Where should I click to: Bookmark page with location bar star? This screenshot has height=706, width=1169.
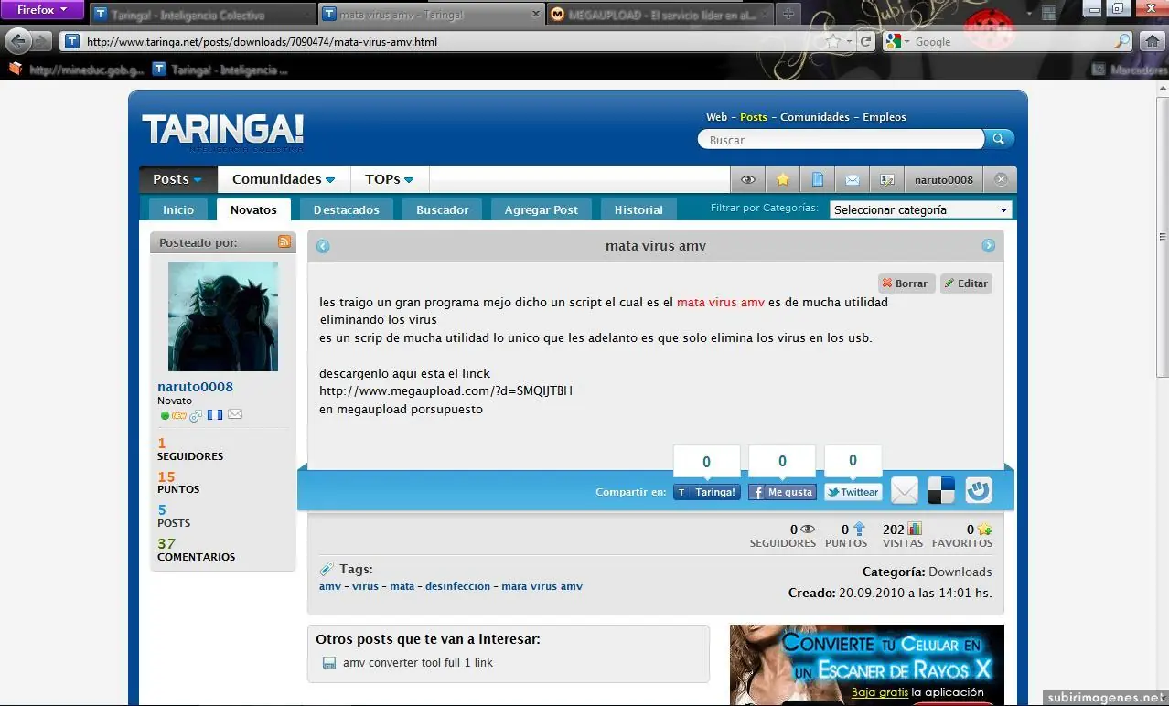click(832, 41)
